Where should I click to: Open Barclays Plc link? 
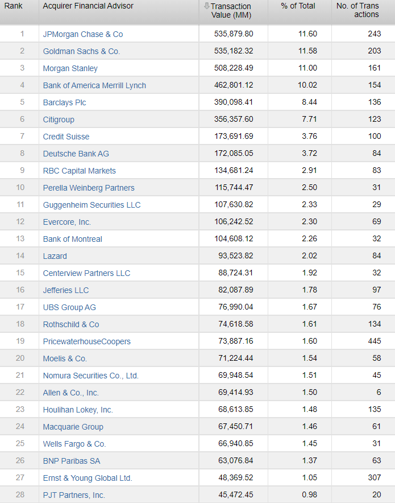click(x=64, y=102)
